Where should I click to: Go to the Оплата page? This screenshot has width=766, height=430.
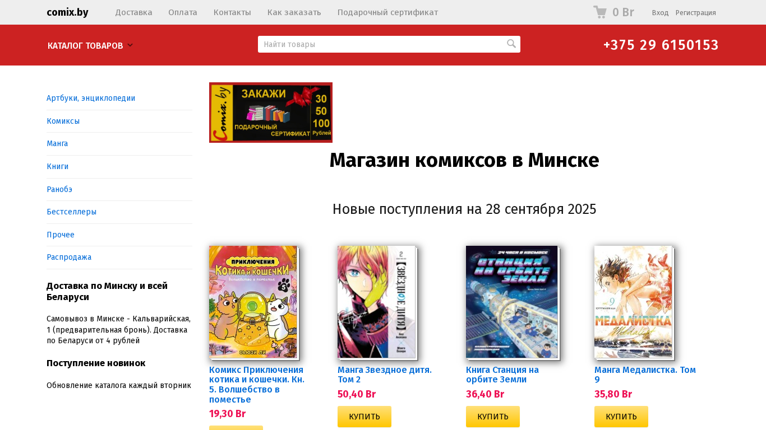coord(183,12)
